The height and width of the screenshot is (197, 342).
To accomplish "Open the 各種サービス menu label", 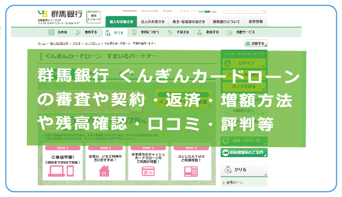I will coord(245,32).
